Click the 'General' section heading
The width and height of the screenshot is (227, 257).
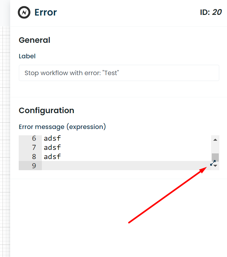point(34,40)
